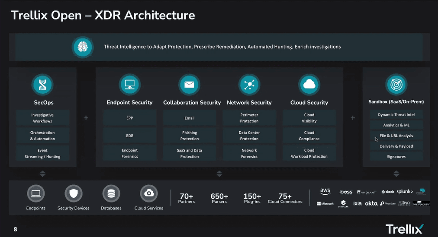Click the Endpoint Security monitor icon
Image resolution: width=438 pixels, height=237 pixels.
click(129, 85)
